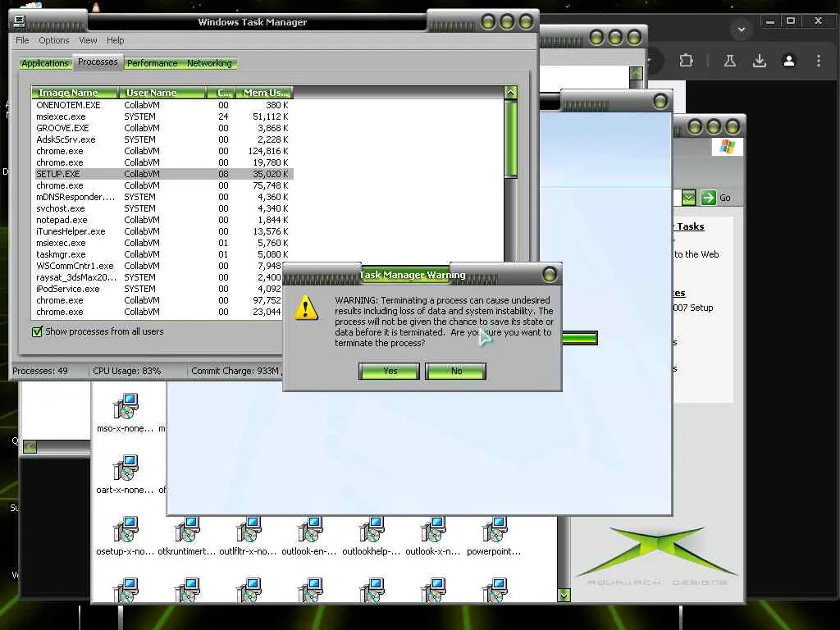Select the outlookhelp installer file icon
840x630 pixels.
coord(371,536)
